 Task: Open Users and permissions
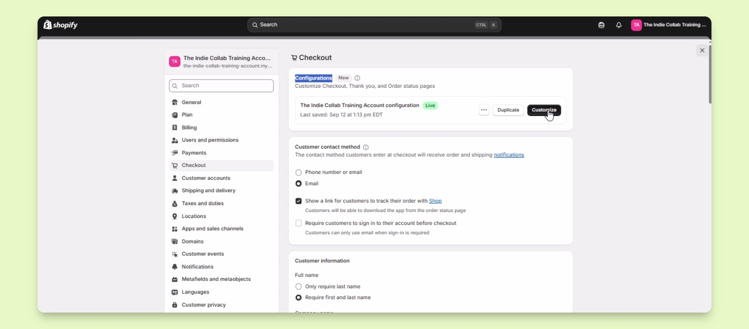(x=221, y=140)
